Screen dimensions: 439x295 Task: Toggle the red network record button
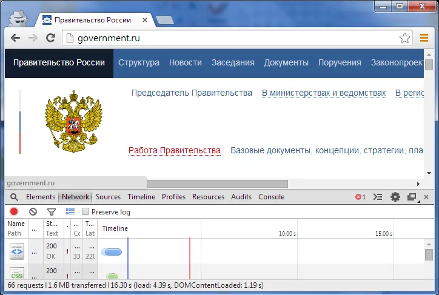tap(14, 211)
